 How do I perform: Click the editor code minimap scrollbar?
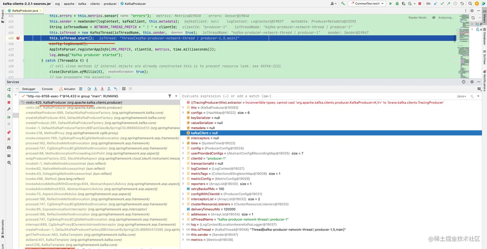(x=464, y=47)
